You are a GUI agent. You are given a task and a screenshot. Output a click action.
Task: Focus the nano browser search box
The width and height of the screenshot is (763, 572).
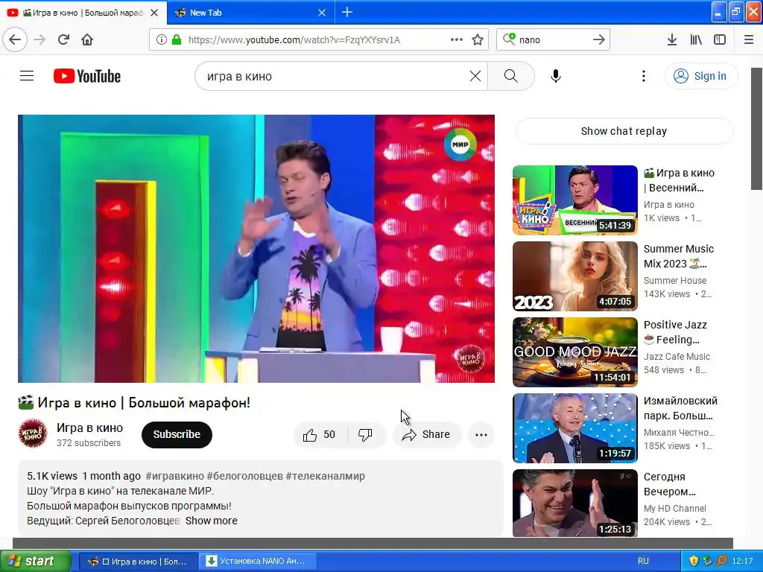pyautogui.click(x=554, y=39)
